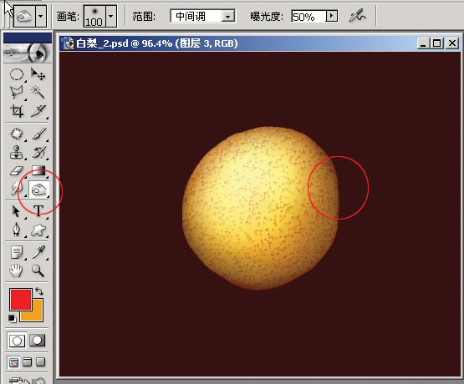The height and width of the screenshot is (384, 464).
Task: Activate the Zoom magnifier tool
Action: [x=38, y=270]
